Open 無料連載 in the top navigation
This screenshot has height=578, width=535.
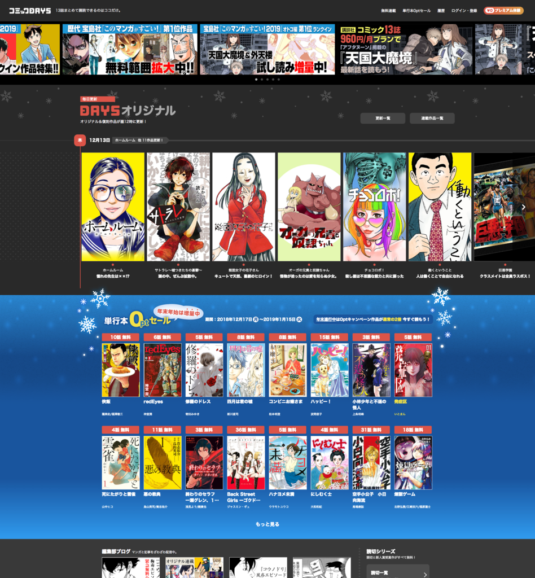pos(388,11)
